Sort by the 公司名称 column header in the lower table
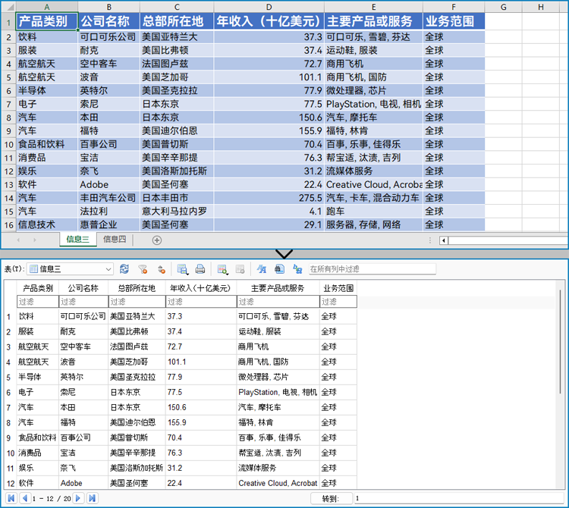This screenshot has height=508, width=569. [x=83, y=288]
